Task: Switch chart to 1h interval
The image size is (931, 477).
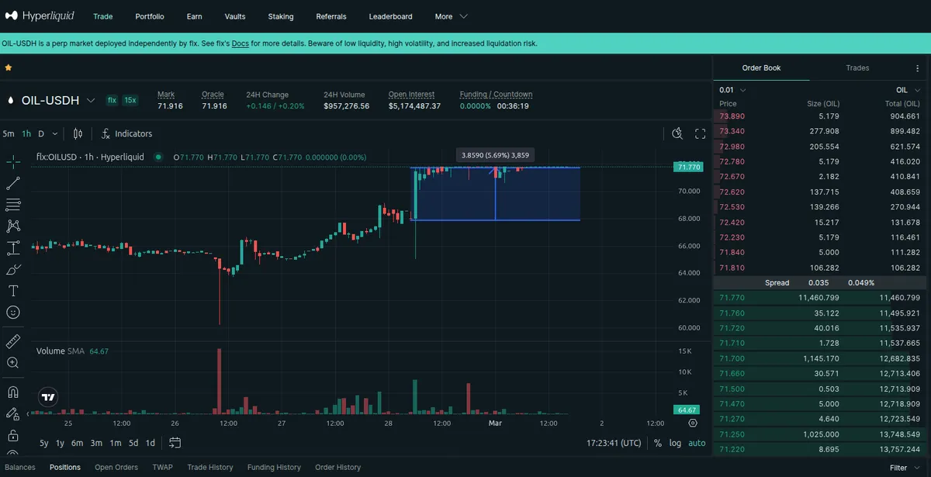Action: pyautogui.click(x=26, y=133)
